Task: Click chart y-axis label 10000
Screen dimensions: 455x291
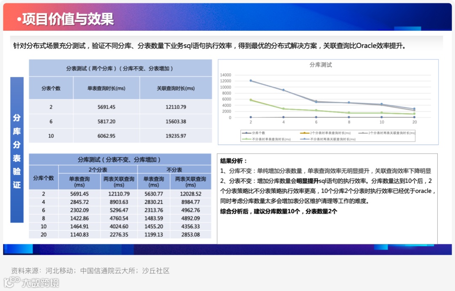Action: point(225,87)
